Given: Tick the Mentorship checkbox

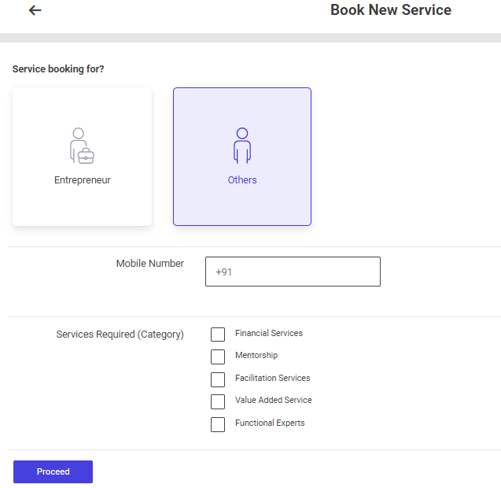Looking at the screenshot, I should pos(218,357).
